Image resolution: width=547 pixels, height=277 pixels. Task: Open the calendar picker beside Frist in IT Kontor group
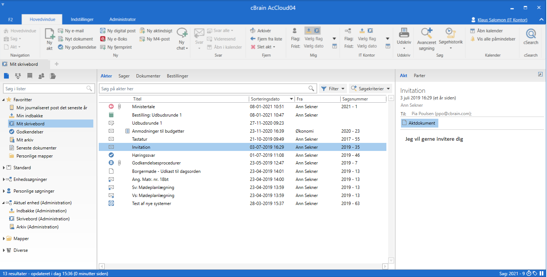tap(388, 46)
